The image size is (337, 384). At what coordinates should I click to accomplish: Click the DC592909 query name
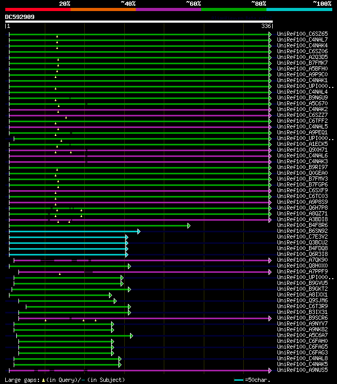pyautogui.click(x=20, y=17)
